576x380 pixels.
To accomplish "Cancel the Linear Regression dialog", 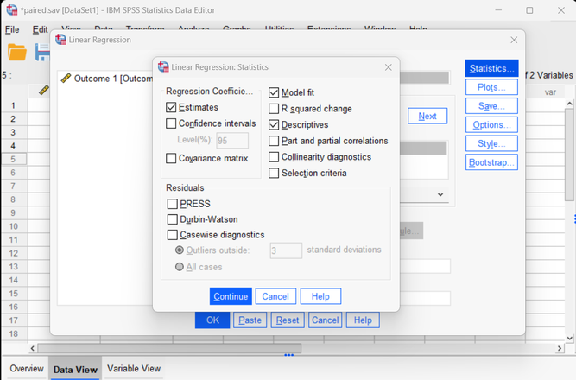I will click(x=325, y=320).
